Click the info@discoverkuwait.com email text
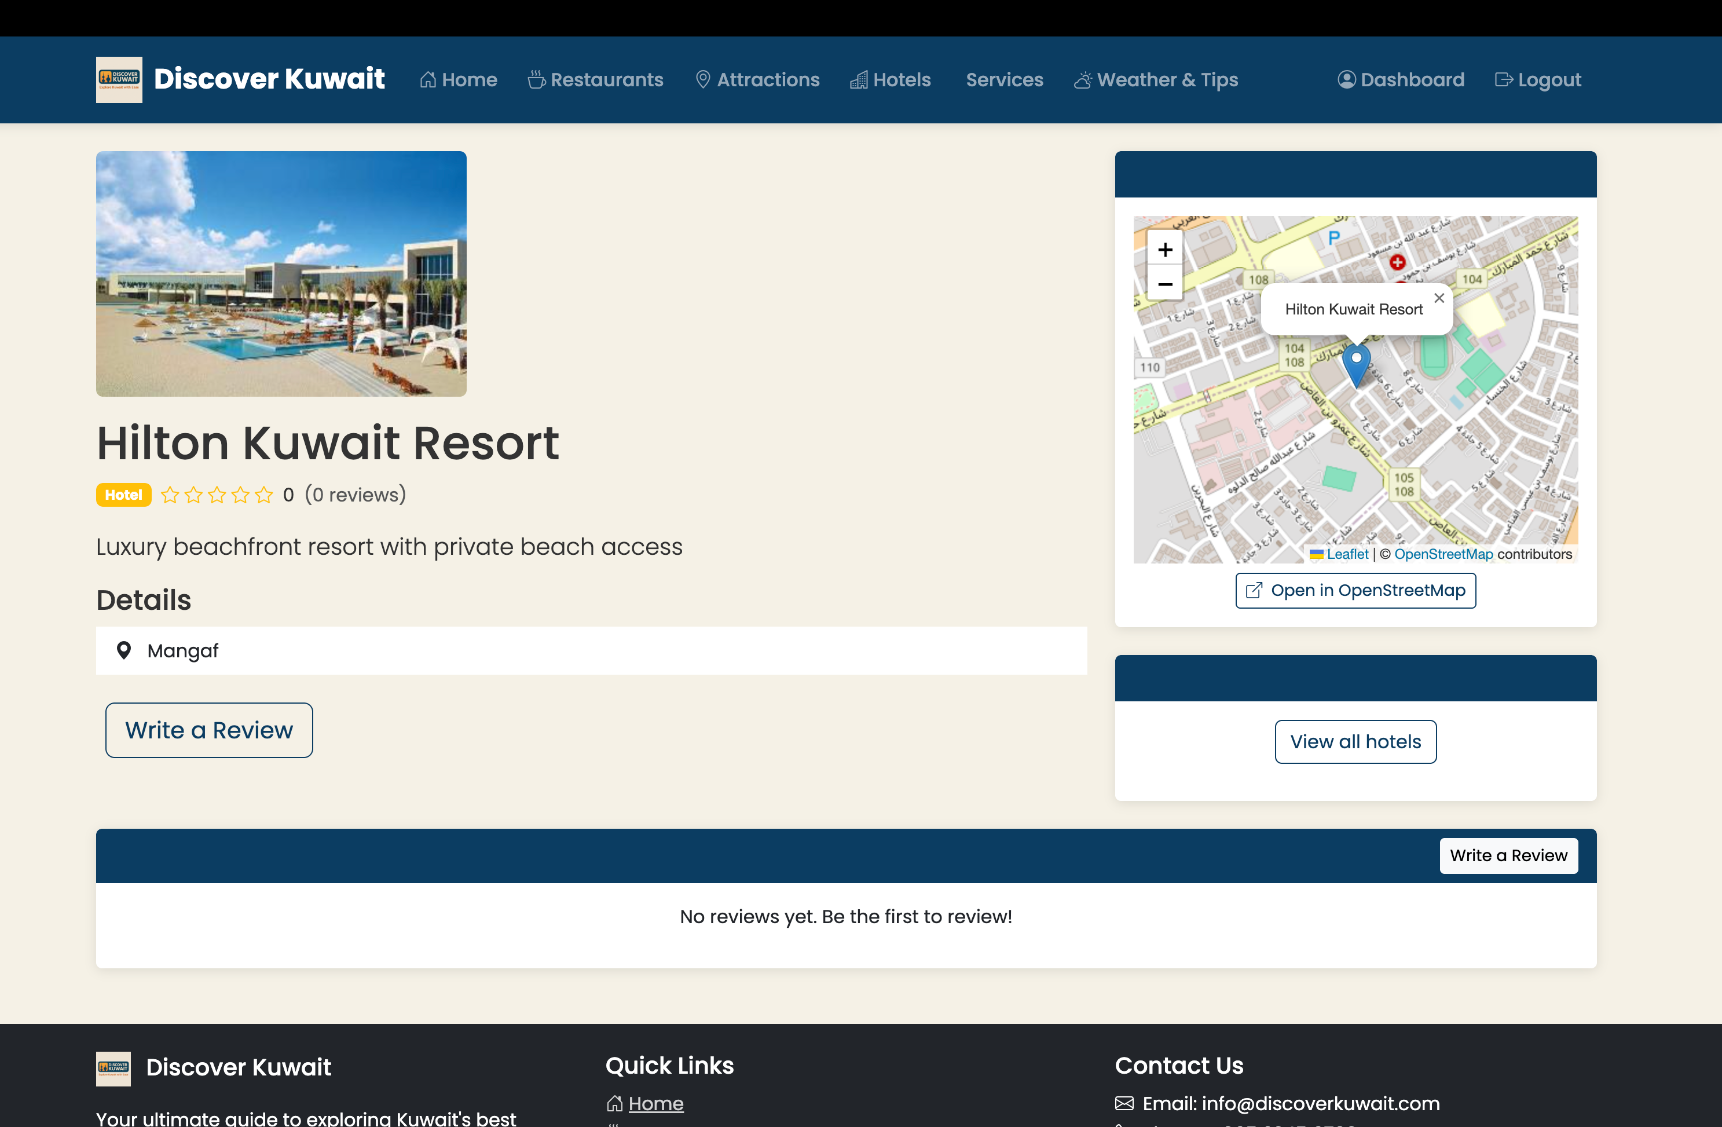 pos(1320,1104)
